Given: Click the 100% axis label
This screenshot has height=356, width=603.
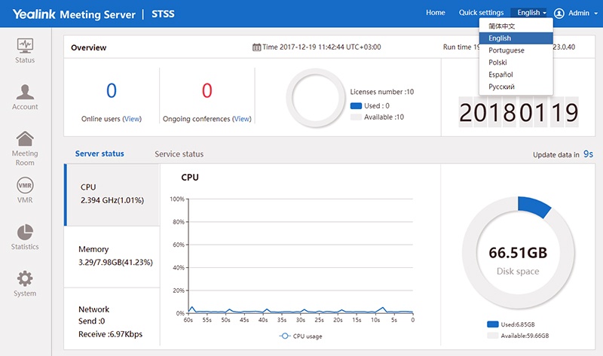Looking at the screenshot, I should tap(177, 199).
